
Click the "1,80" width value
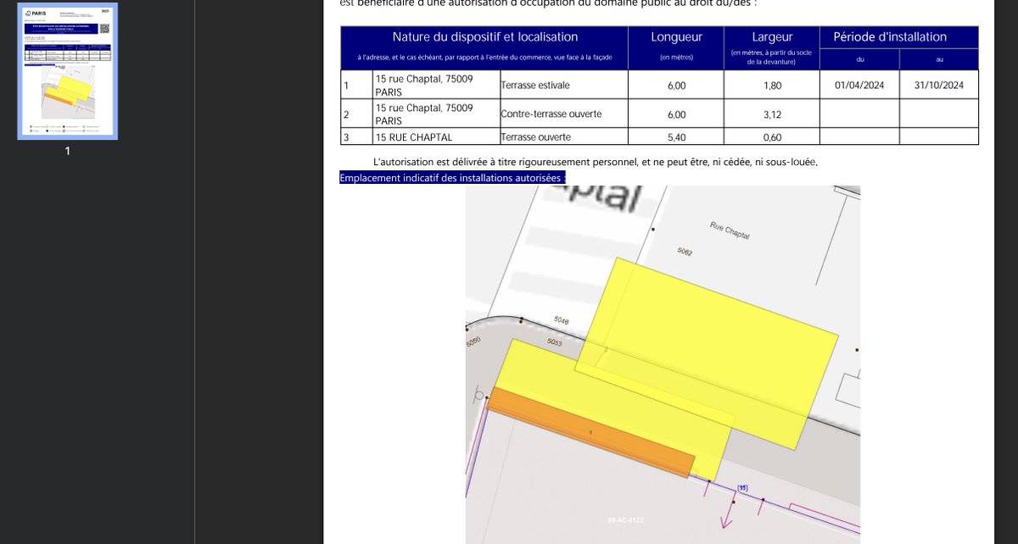point(772,86)
